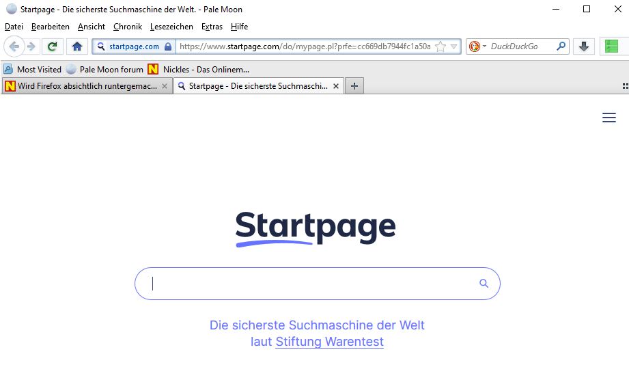Click the padlock site security icon
The image size is (629, 367).
[168, 46]
